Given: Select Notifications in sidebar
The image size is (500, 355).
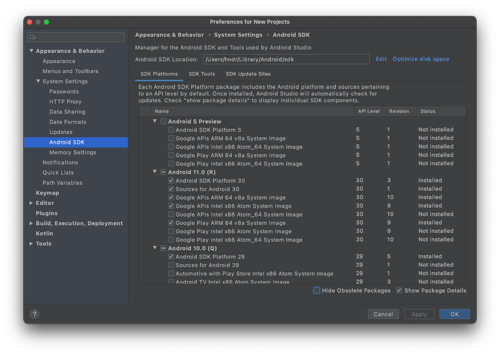Looking at the screenshot, I should (60, 162).
